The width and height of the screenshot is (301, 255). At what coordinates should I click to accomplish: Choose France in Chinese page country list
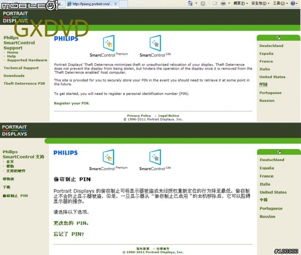tap(267, 176)
